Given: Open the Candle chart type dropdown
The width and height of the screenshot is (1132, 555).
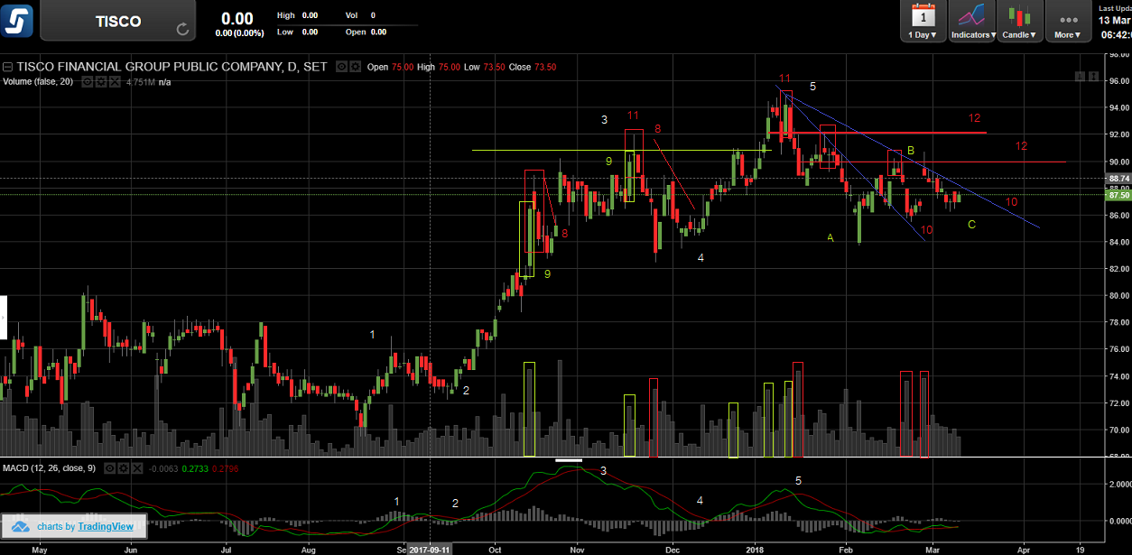Looking at the screenshot, I should tap(1020, 22).
